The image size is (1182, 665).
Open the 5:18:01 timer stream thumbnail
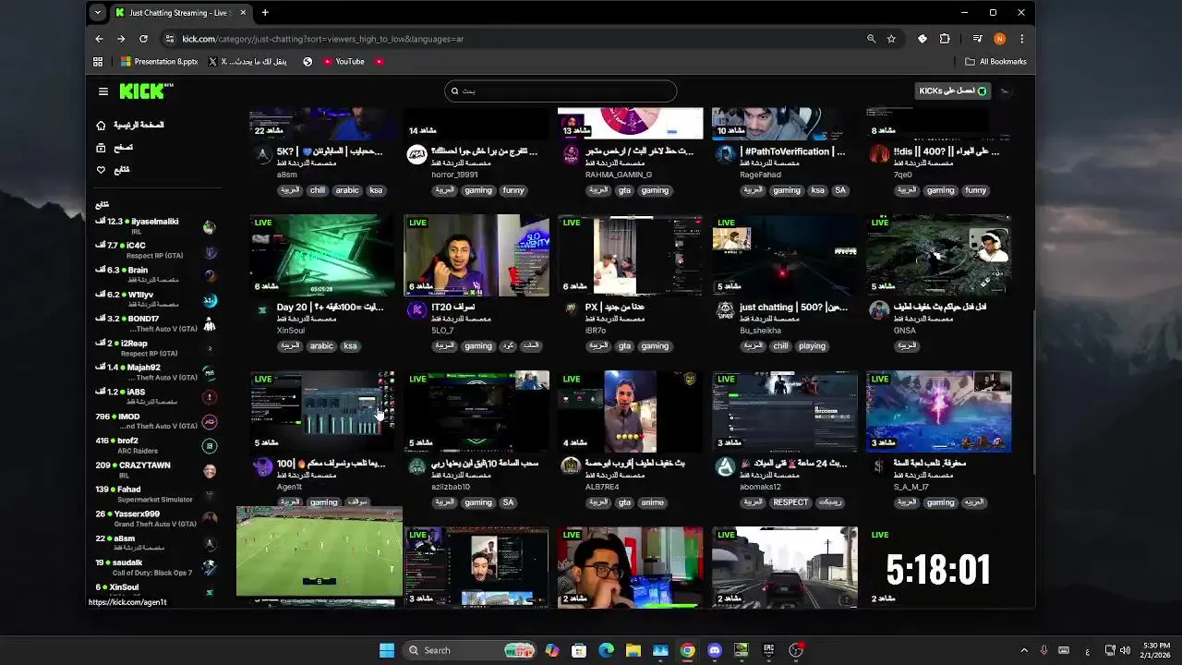(x=938, y=567)
